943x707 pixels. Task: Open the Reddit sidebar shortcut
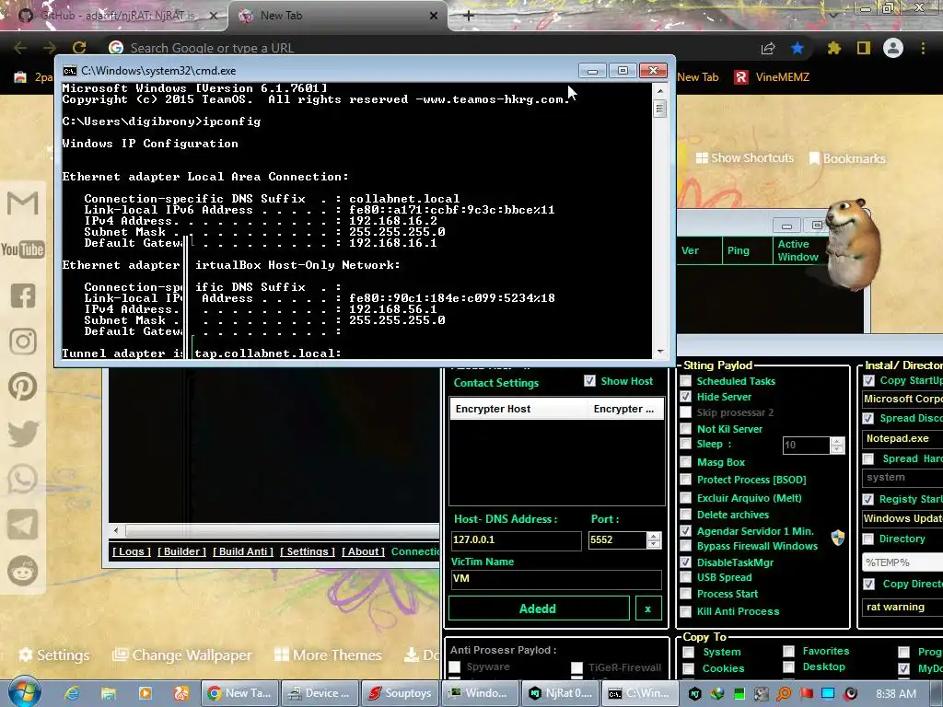pos(23,571)
